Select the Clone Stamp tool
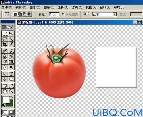 click(x=5, y=56)
